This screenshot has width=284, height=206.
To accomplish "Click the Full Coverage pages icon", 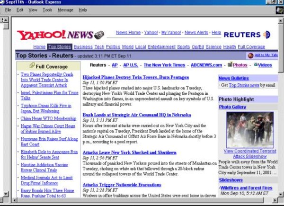I will pyautogui.click(x=32, y=65).
